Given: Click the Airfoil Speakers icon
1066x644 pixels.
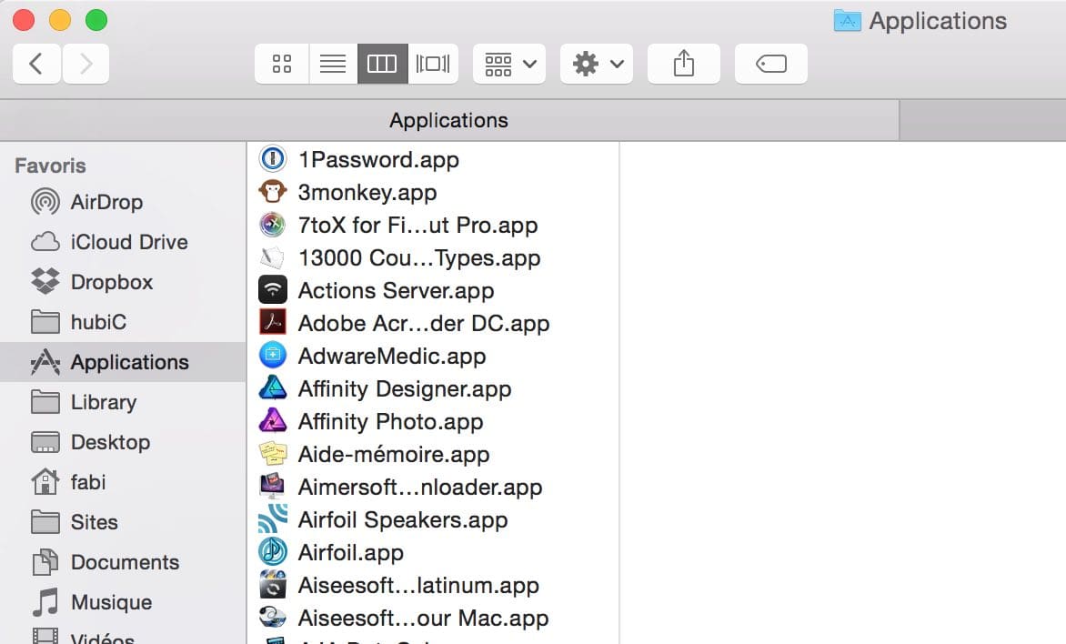Looking at the screenshot, I should (x=273, y=518).
